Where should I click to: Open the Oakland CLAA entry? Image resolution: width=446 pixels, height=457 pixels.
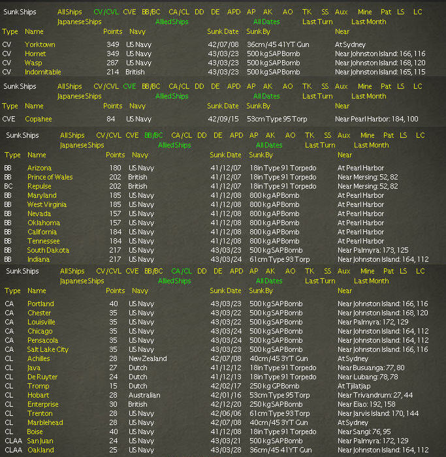pos(40,450)
